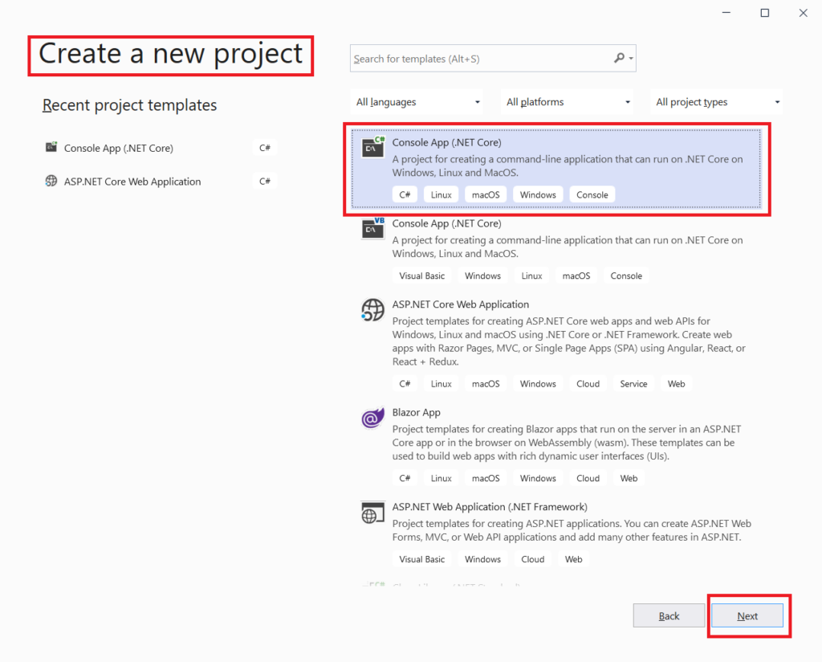Choose the Console App (.NET Core) title above the Visual Basic tag
Screen dimensions: 822x662
(x=446, y=223)
